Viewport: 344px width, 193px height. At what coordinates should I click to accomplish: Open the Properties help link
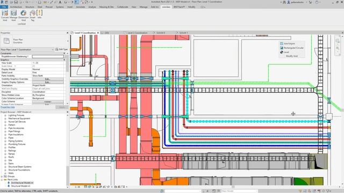pos(8,107)
